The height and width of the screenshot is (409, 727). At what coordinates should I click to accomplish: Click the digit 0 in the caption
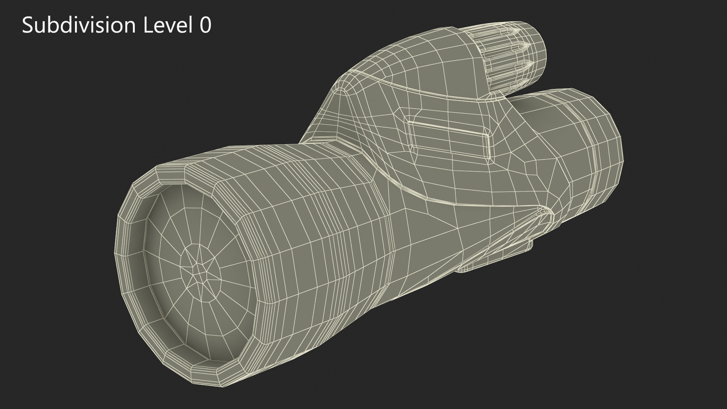click(x=205, y=26)
